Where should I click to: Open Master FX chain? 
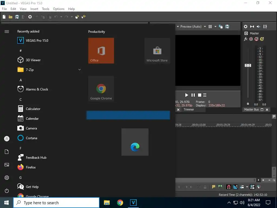coord(246,39)
